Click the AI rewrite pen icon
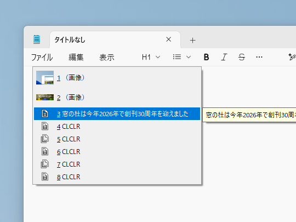 coord(292,57)
